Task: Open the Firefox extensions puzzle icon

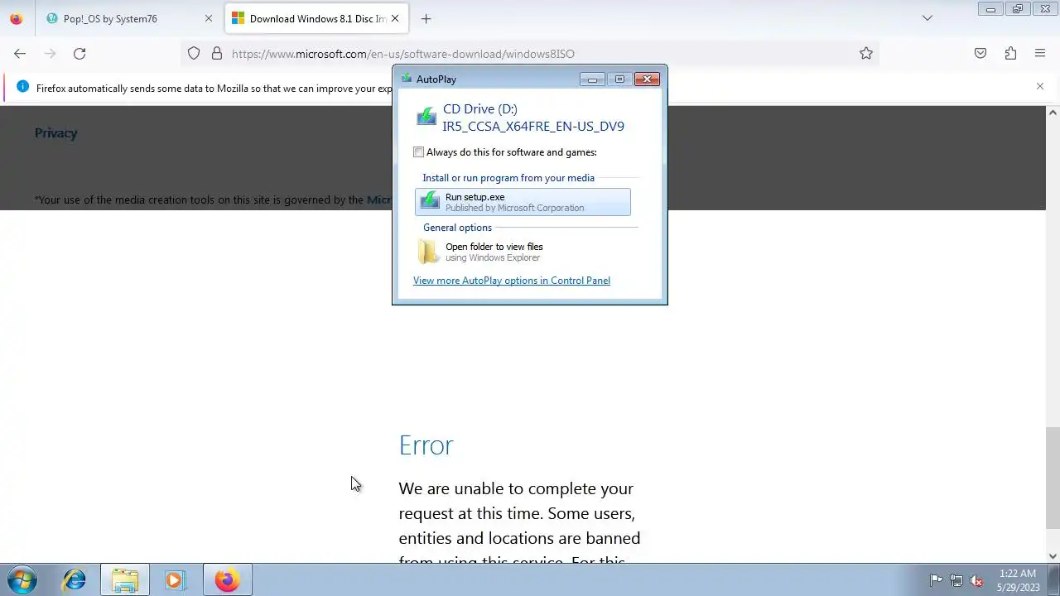Action: (1010, 53)
